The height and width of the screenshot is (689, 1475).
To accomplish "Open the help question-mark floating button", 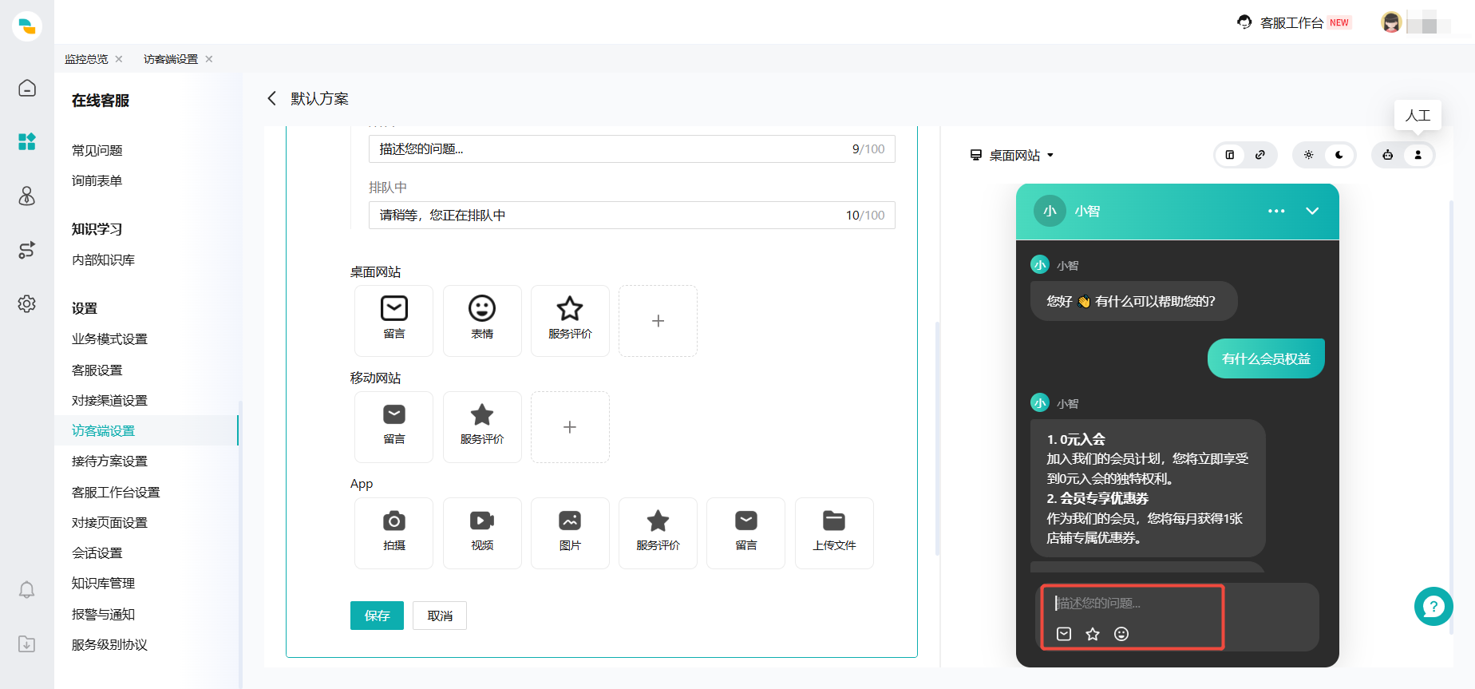I will pos(1433,607).
